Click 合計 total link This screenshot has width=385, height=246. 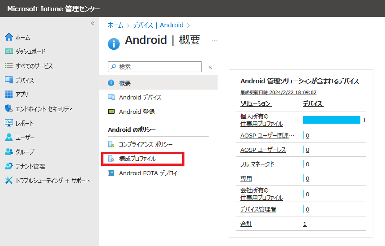pyautogui.click(x=246, y=224)
